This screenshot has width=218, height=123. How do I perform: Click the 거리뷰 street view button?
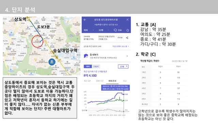point(120,38)
